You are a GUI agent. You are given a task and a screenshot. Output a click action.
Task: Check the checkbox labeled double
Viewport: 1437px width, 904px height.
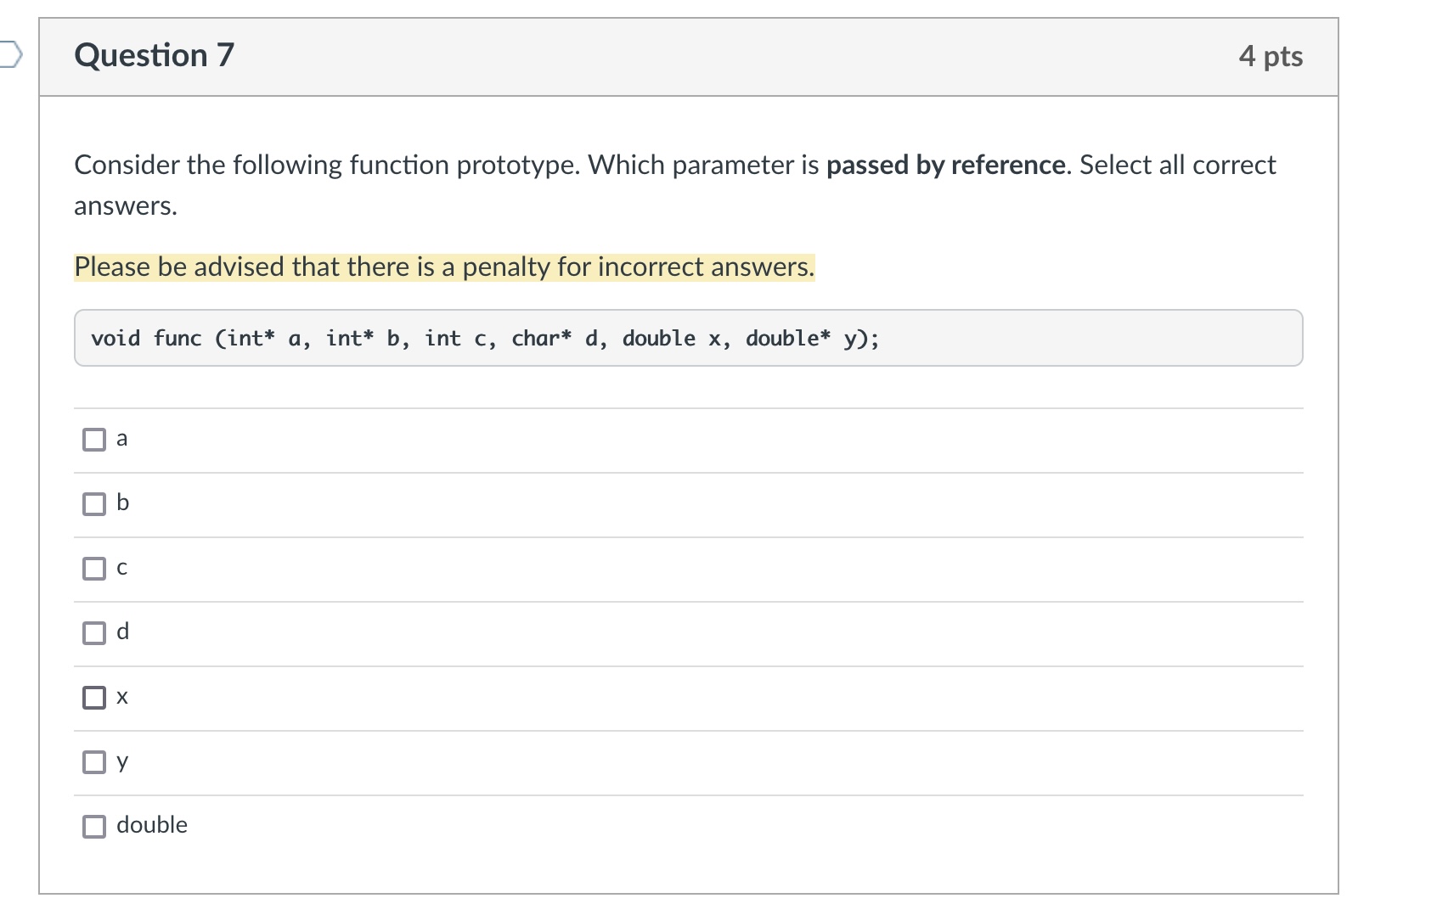94,825
